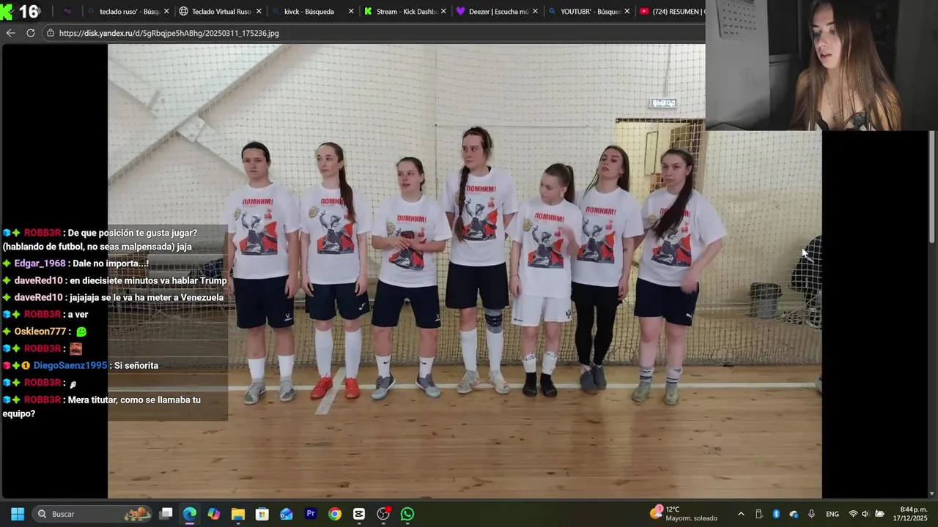
Task: Switch to the (724) RESUMEN YouTube tab
Action: tap(671, 12)
